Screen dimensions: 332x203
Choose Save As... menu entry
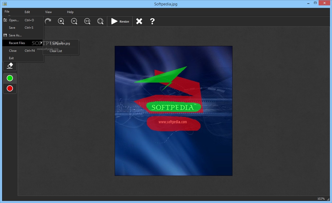pos(23,35)
